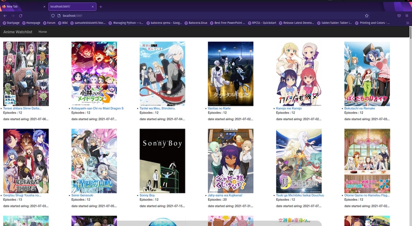Open the Otome Game no Hametsu Flag... link
The image size is (412, 226).
pos(367,196)
